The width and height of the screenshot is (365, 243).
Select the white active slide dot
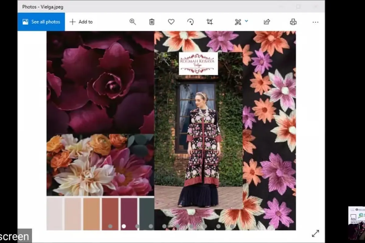tap(124, 226)
